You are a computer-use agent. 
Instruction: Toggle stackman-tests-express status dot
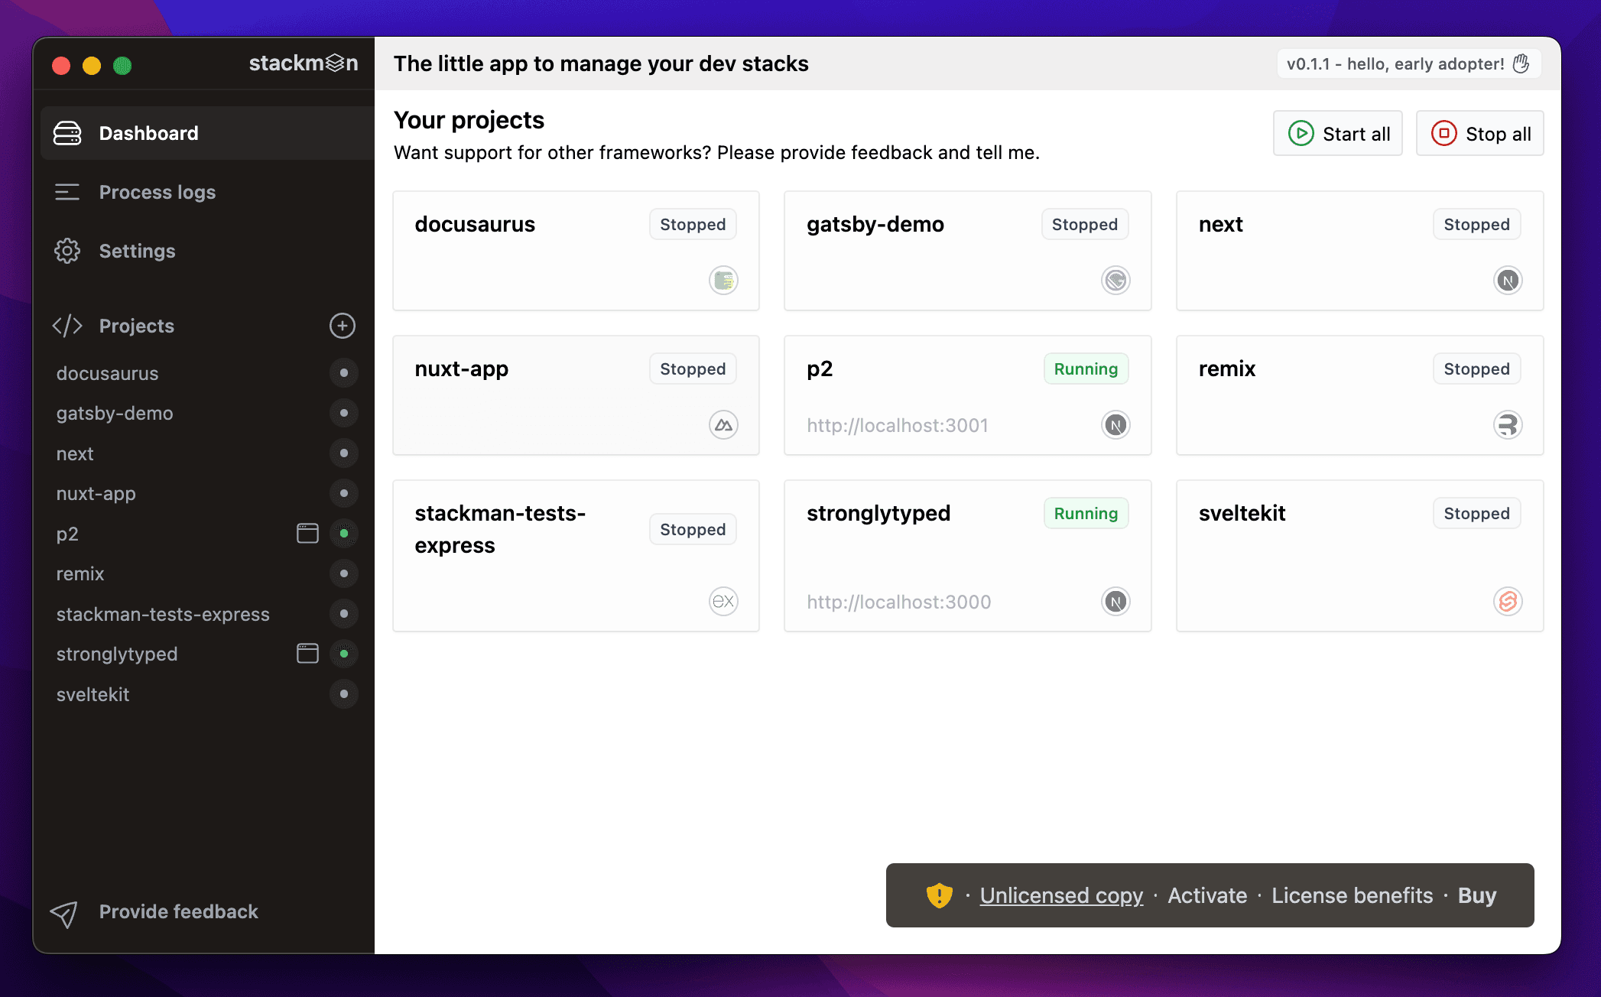click(344, 614)
